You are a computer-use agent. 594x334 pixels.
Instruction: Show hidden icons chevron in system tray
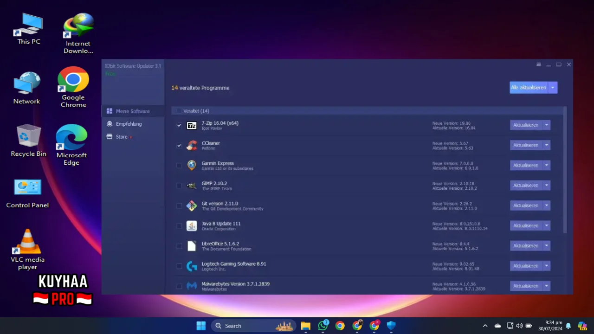pos(485,326)
